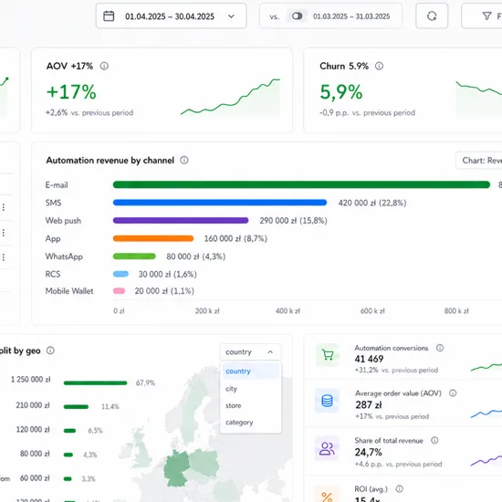The height and width of the screenshot is (502, 502).
Task: Show info for Automation conversions
Action: (x=440, y=348)
